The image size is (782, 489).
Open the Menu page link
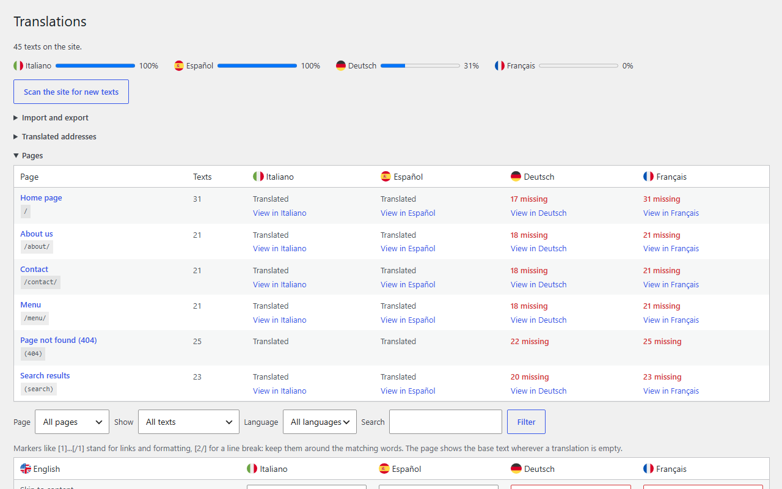[31, 304]
